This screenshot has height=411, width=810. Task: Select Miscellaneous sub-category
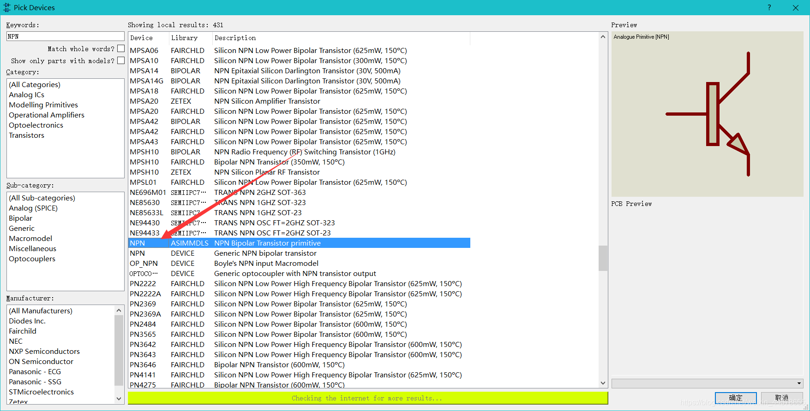[x=33, y=248]
